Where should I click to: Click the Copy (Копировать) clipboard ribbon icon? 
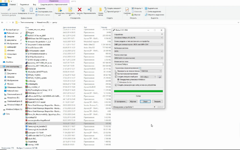[22, 10]
